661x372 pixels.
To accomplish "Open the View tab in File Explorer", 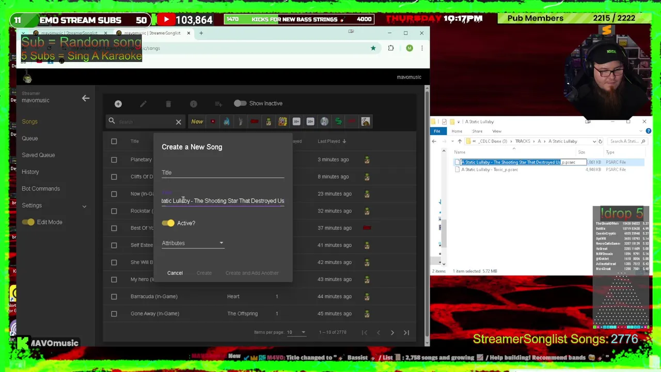I will (496, 131).
